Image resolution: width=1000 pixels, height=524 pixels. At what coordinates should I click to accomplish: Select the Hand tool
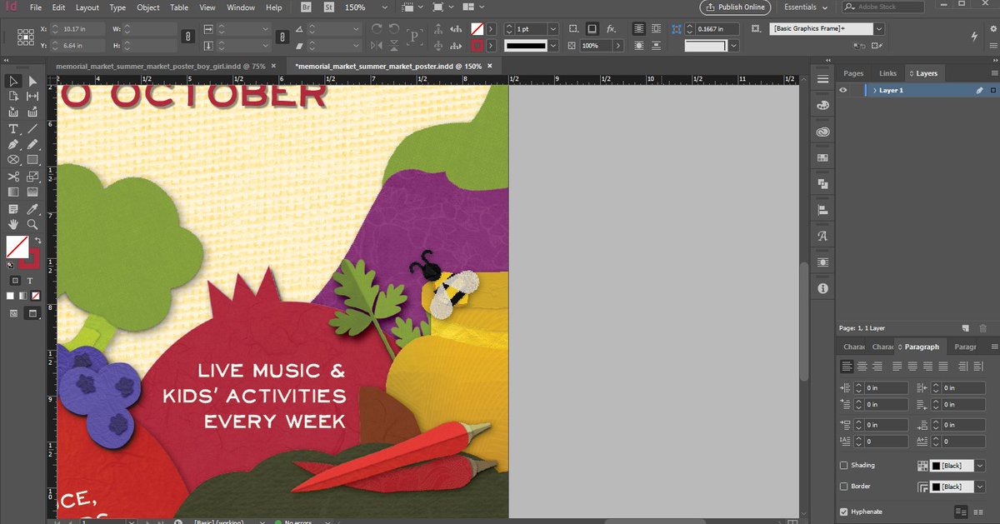coord(13,224)
